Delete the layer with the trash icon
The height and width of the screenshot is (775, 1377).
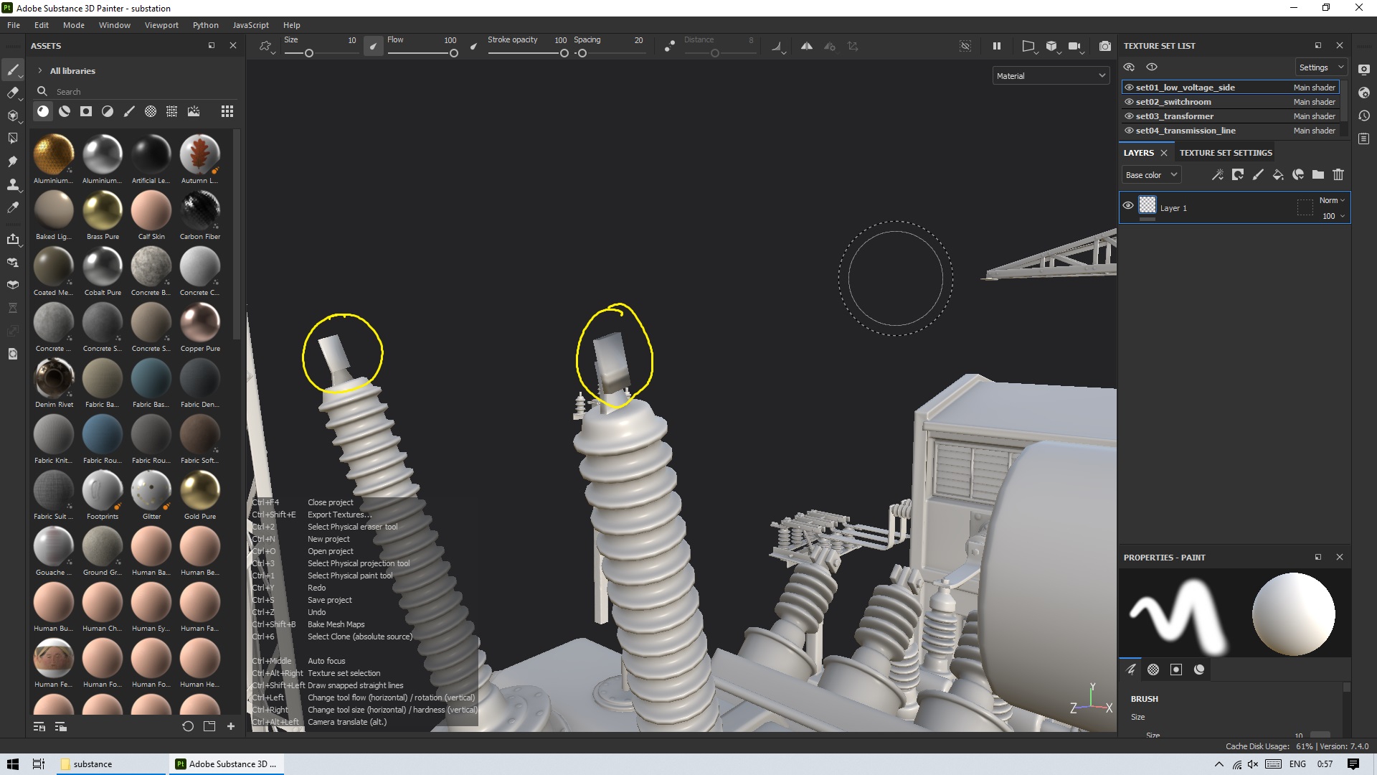1338,174
